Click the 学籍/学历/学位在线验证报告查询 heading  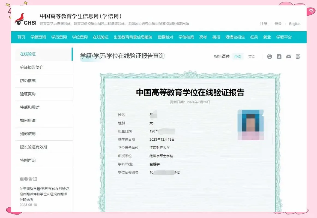(122, 56)
